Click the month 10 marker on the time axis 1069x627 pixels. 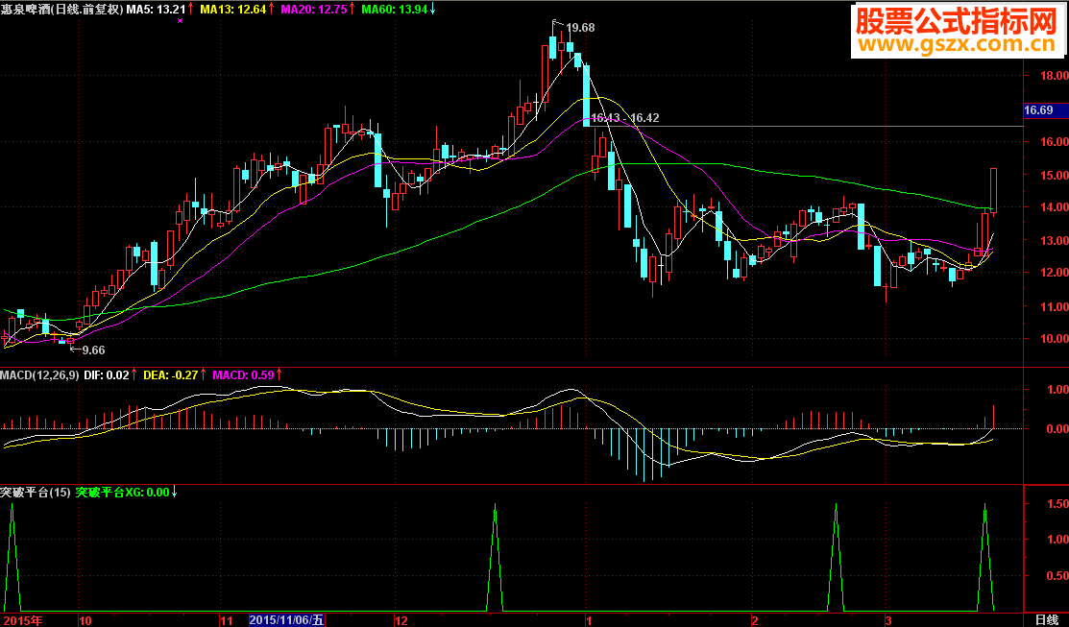[x=85, y=620]
